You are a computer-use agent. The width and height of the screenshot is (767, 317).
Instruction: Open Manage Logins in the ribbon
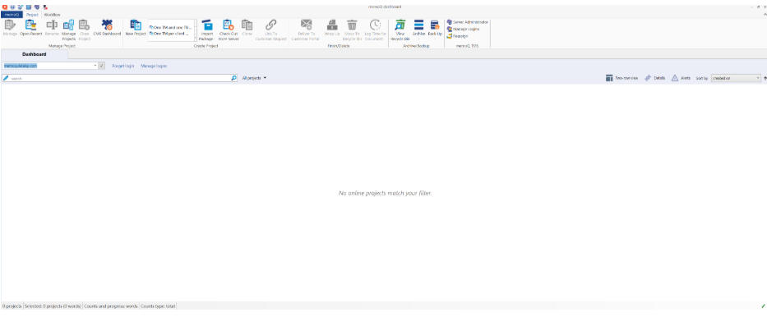(x=463, y=29)
